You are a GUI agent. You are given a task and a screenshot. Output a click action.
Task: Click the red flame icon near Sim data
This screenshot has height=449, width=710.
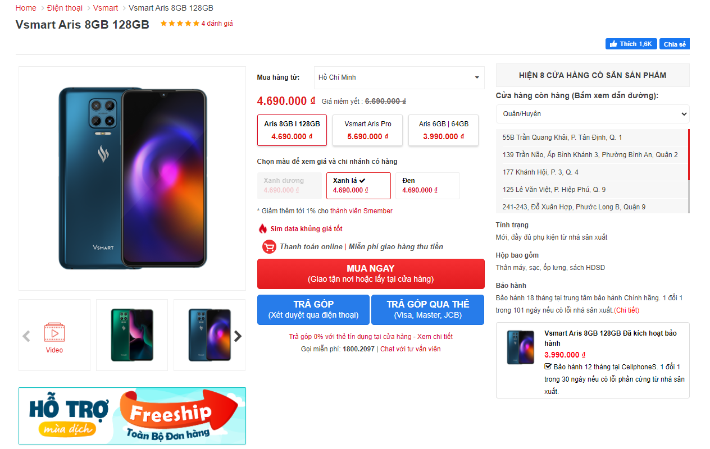[x=262, y=228]
